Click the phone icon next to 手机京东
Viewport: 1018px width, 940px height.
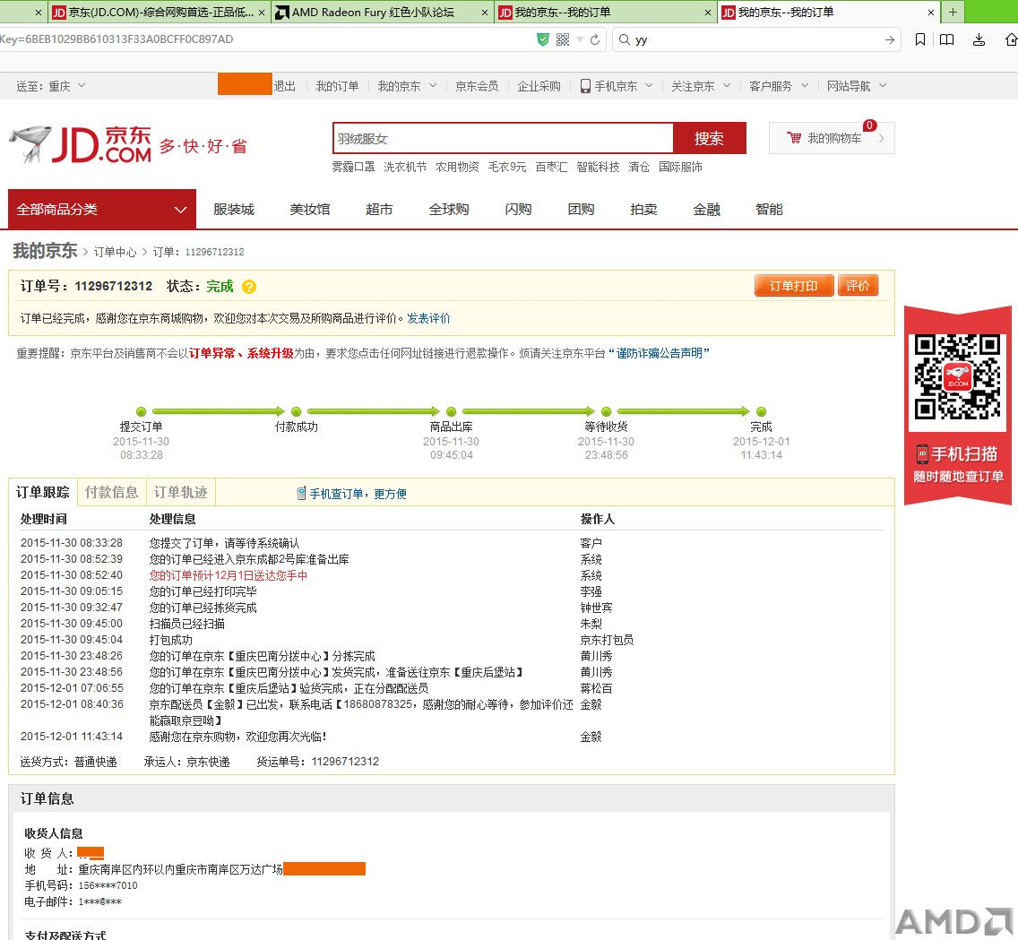pos(585,86)
